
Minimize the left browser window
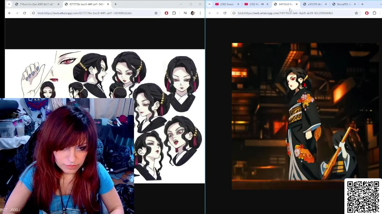click(181, 4)
